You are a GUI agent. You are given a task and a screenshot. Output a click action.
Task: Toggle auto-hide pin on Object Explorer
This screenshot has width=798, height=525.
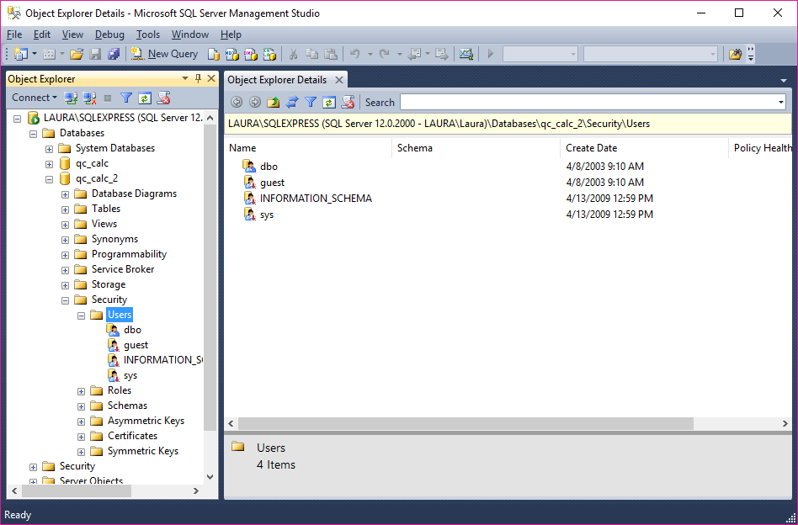pos(199,78)
